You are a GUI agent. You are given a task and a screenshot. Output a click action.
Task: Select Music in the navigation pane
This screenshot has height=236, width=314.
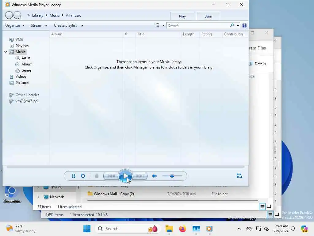tap(17, 52)
